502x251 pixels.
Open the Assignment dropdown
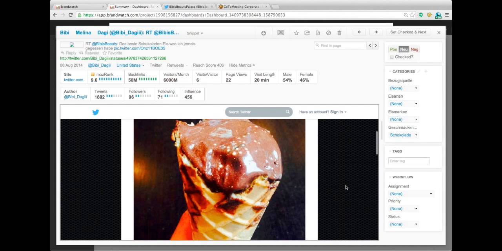coord(411,194)
